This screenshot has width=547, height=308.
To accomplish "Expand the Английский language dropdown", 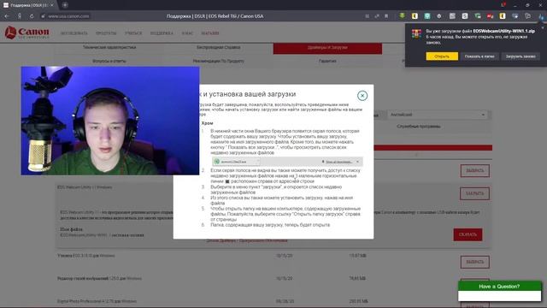I will [x=438, y=115].
